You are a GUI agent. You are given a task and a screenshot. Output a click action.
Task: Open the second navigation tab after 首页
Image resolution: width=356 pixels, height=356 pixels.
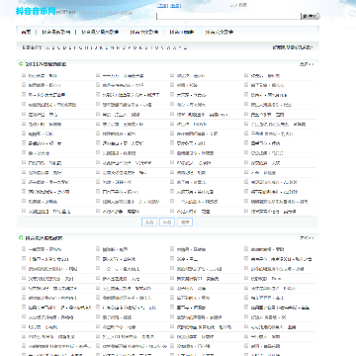[x=100, y=33]
